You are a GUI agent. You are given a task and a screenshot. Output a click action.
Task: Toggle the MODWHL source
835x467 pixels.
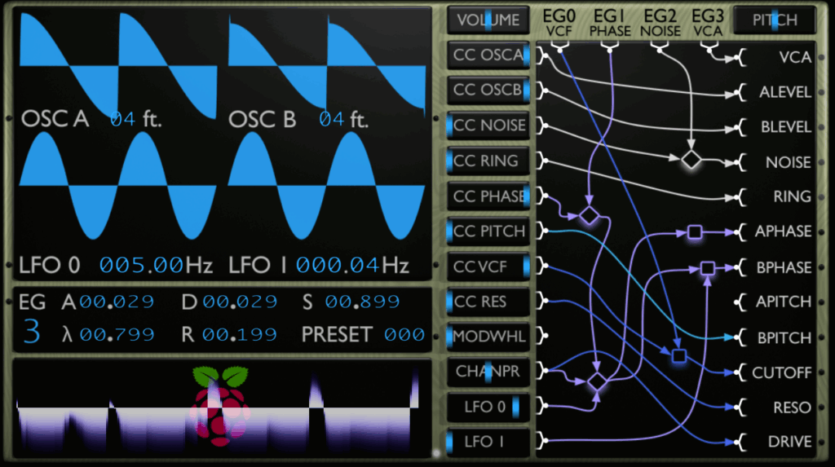[x=488, y=337]
